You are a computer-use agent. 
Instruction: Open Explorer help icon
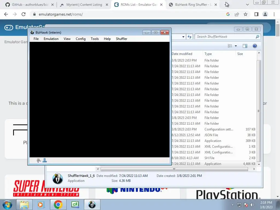(255, 46)
